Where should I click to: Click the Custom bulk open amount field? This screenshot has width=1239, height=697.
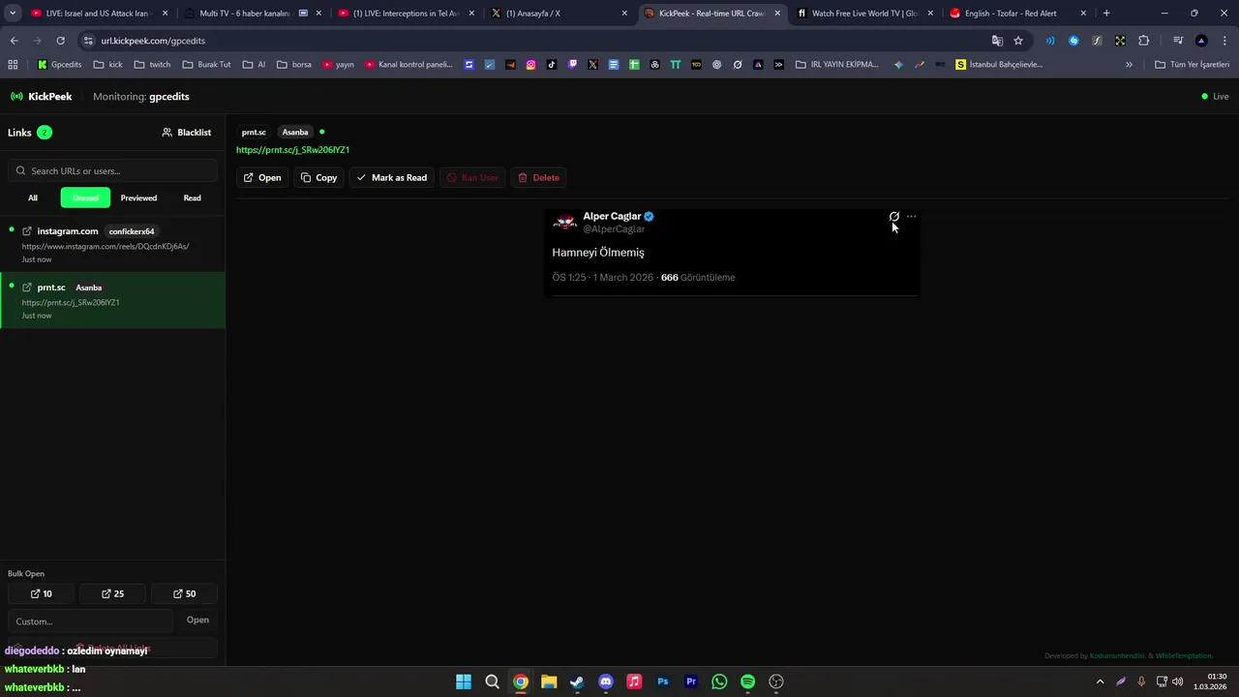coord(90,621)
